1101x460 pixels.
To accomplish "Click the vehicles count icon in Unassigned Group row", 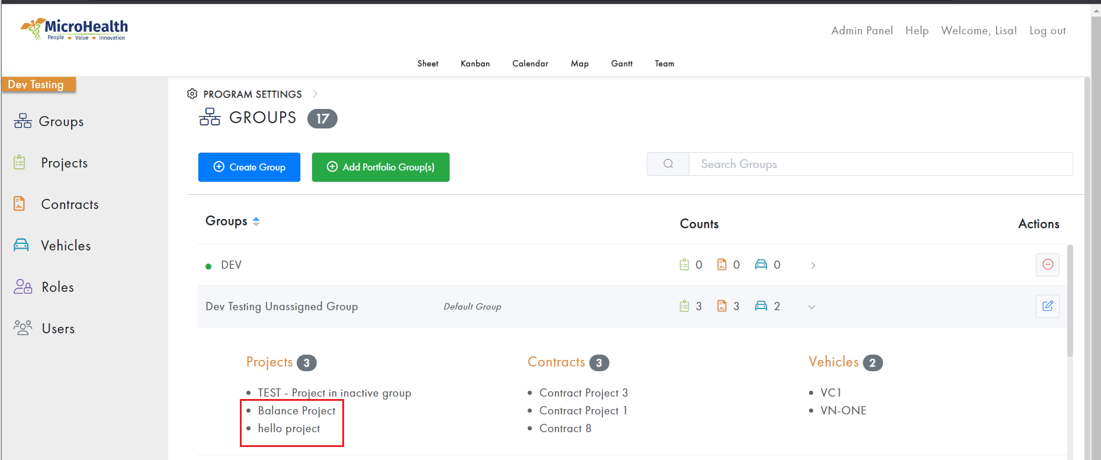I will [761, 306].
